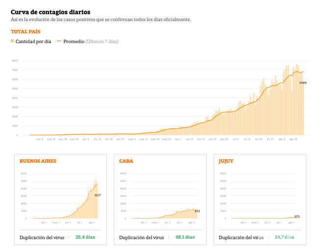Select the JUJUY chart title
The image size is (322, 248).
point(227,161)
